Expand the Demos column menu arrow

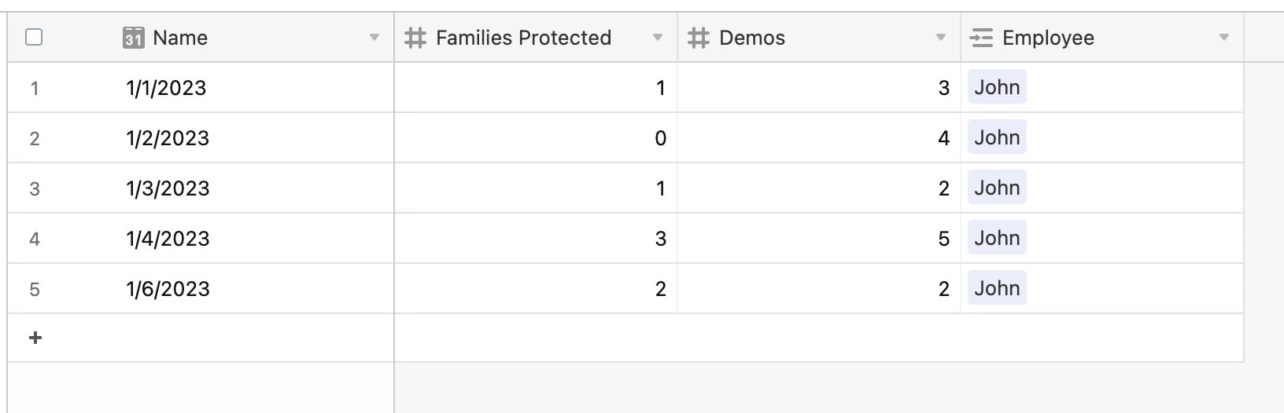(941, 38)
